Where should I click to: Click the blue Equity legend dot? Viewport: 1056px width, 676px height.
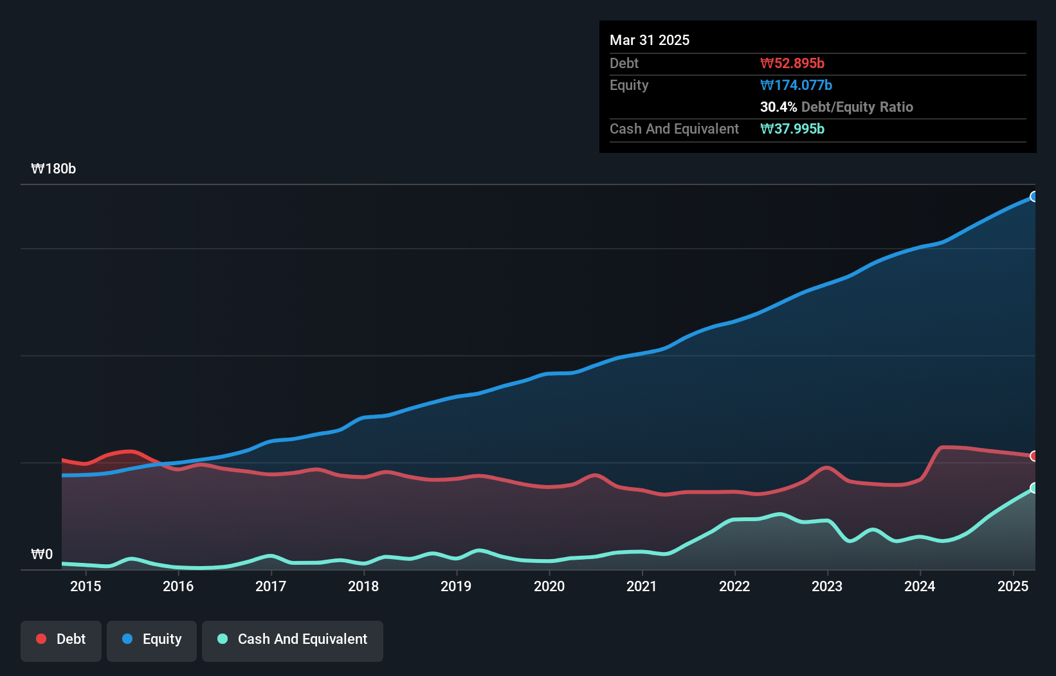pyautogui.click(x=129, y=639)
